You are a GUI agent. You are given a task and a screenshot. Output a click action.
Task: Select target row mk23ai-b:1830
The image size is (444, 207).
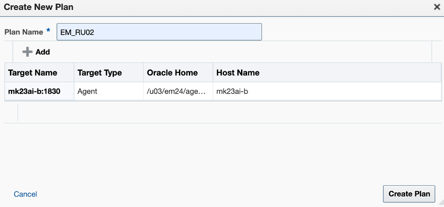pos(34,91)
